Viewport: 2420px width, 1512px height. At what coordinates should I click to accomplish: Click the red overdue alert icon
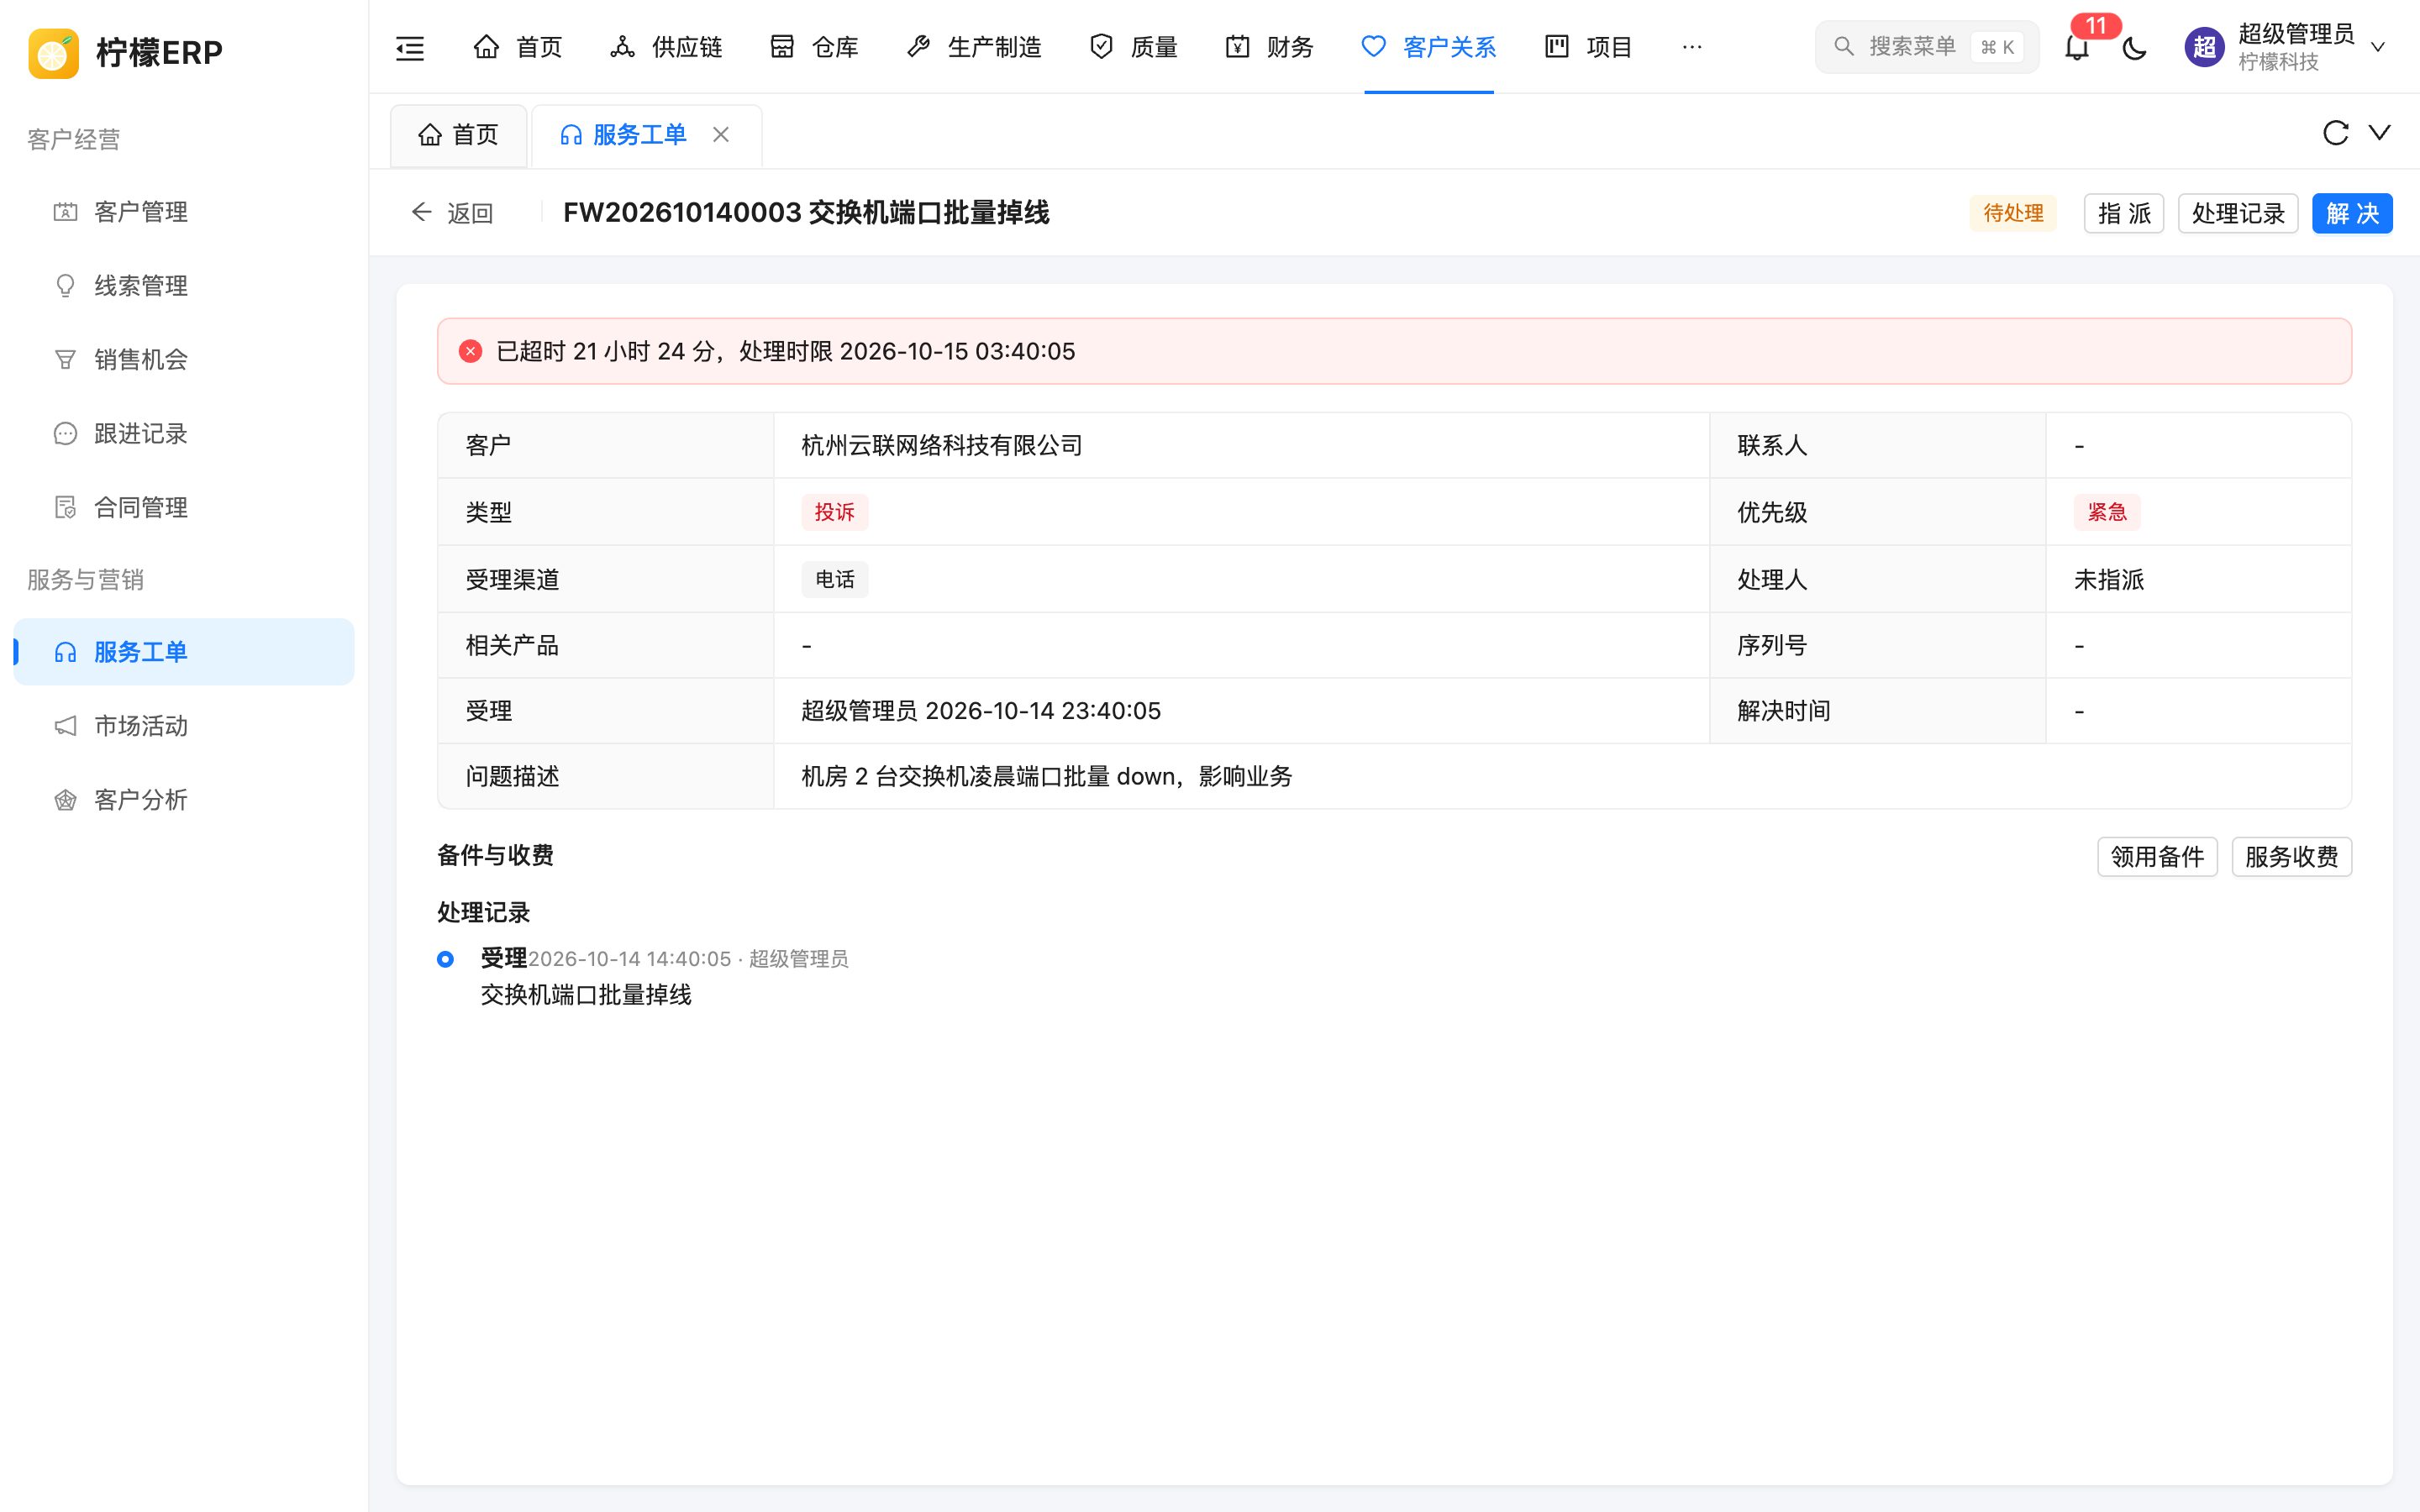point(470,351)
